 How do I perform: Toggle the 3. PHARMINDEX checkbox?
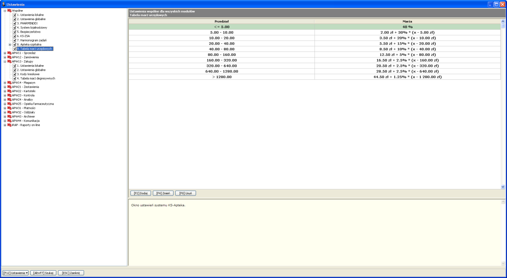[14, 23]
